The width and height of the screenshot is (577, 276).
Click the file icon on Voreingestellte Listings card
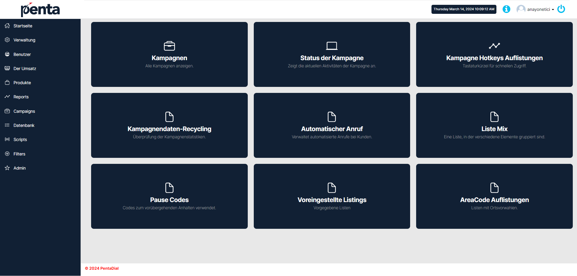[x=332, y=188]
